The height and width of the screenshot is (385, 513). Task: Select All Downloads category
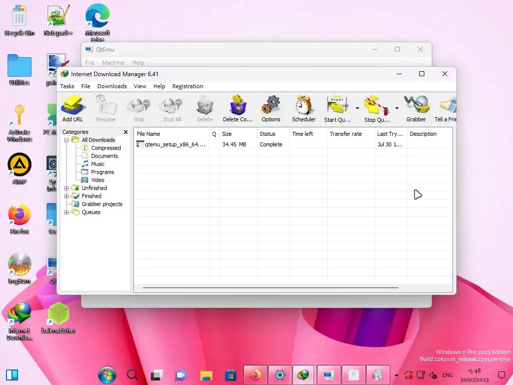pyautogui.click(x=98, y=140)
